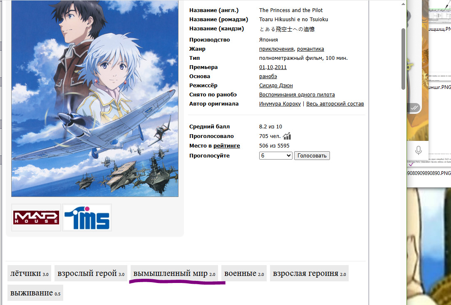This screenshot has height=305, width=451.
Task: Open the приключения genre link
Action: coord(276,49)
